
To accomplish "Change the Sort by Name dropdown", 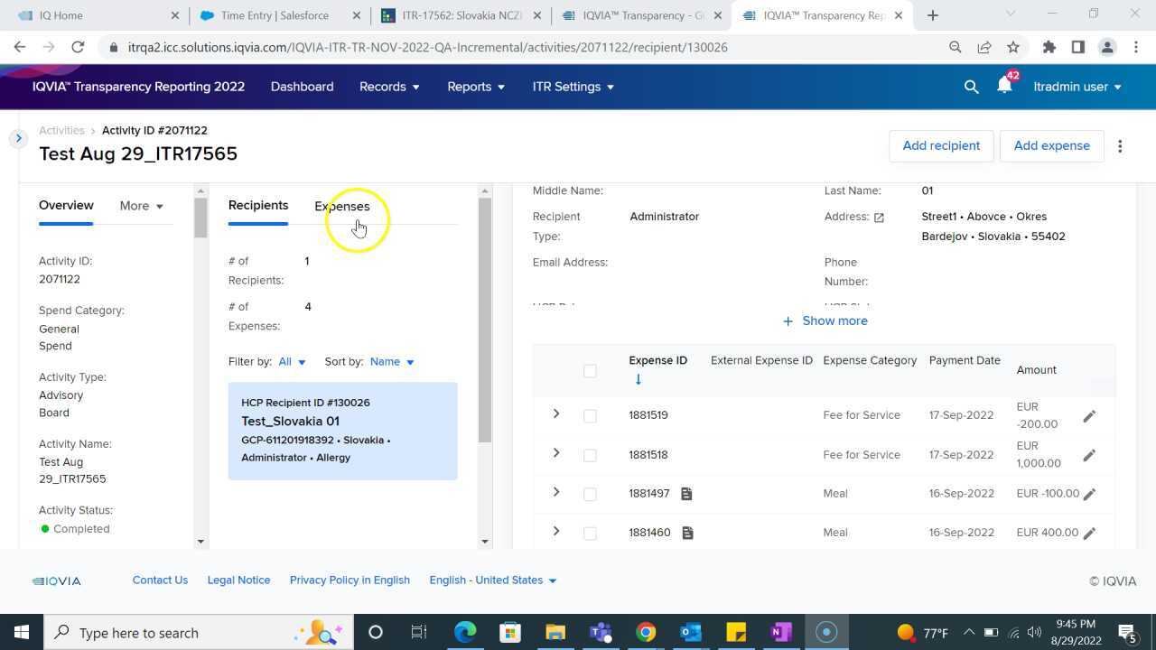I will pos(392,362).
